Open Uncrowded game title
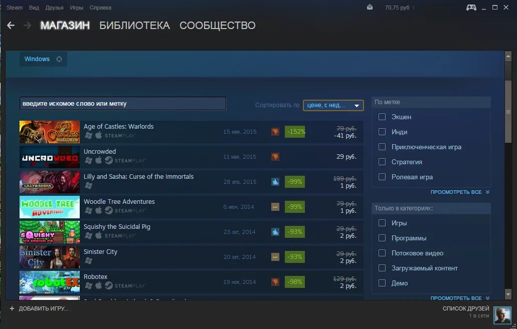Viewport: 517px width, 329px height. [x=100, y=152]
